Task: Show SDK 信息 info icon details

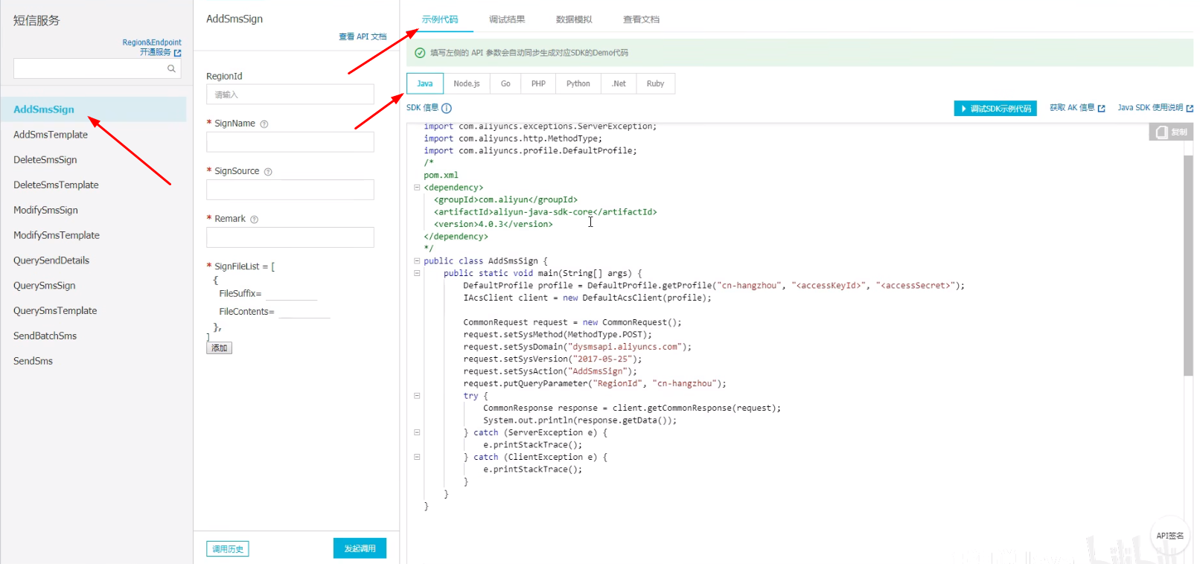Action: 447,108
